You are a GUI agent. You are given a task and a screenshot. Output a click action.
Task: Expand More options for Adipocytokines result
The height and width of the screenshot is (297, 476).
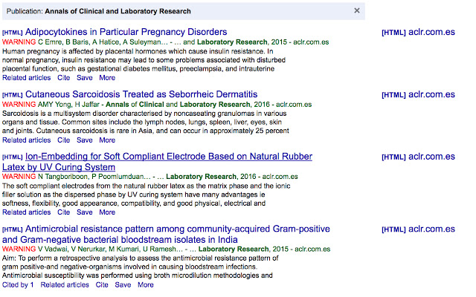[107, 77]
